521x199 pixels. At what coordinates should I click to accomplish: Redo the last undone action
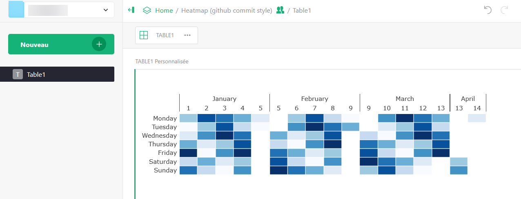(504, 10)
